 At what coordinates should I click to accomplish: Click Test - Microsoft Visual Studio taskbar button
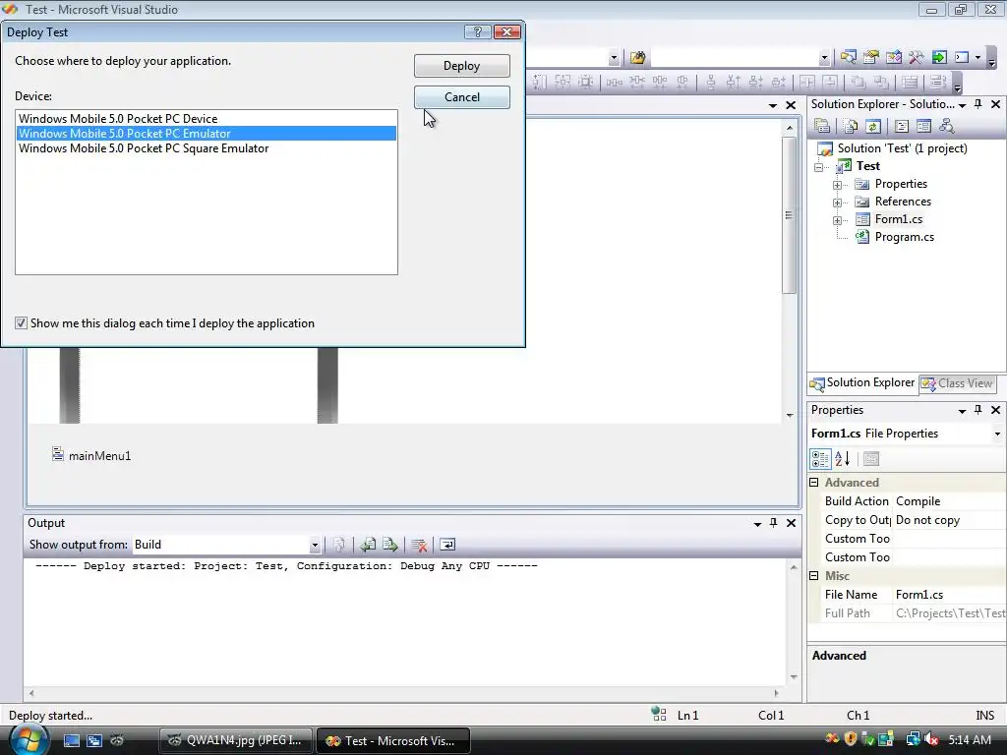pos(393,741)
